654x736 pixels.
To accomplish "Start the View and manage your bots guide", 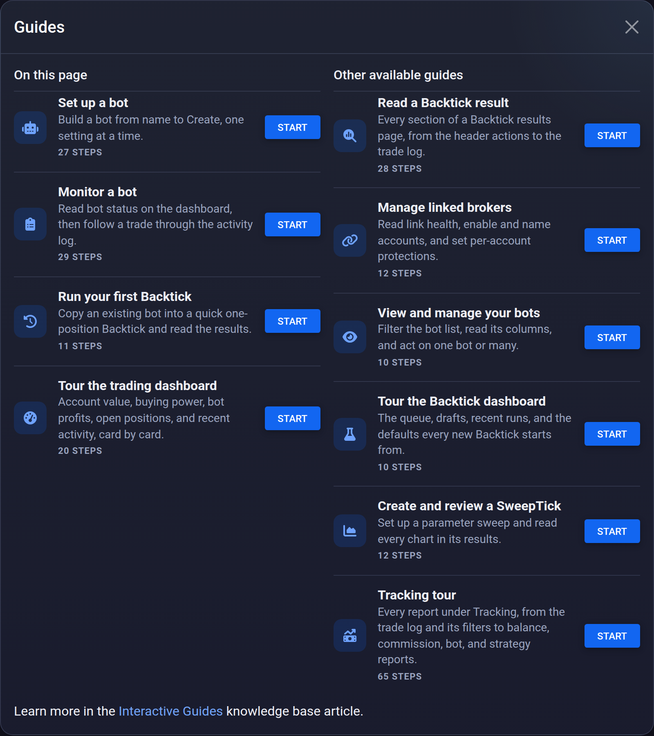I will pyautogui.click(x=612, y=337).
